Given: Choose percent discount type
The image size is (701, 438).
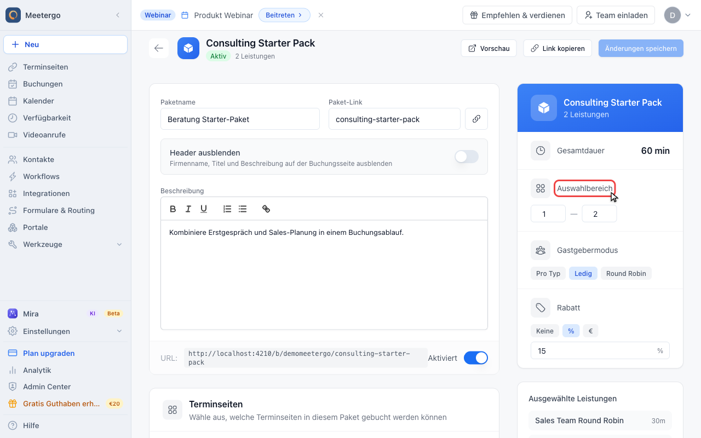Looking at the screenshot, I should coord(571,331).
